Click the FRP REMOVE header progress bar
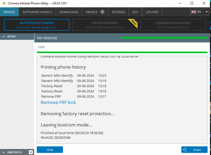This screenshot has width=211, height=155. click(164, 38)
